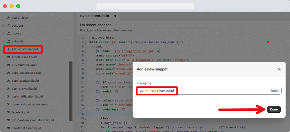Click code icon beside facets.liquid

[8, 112]
